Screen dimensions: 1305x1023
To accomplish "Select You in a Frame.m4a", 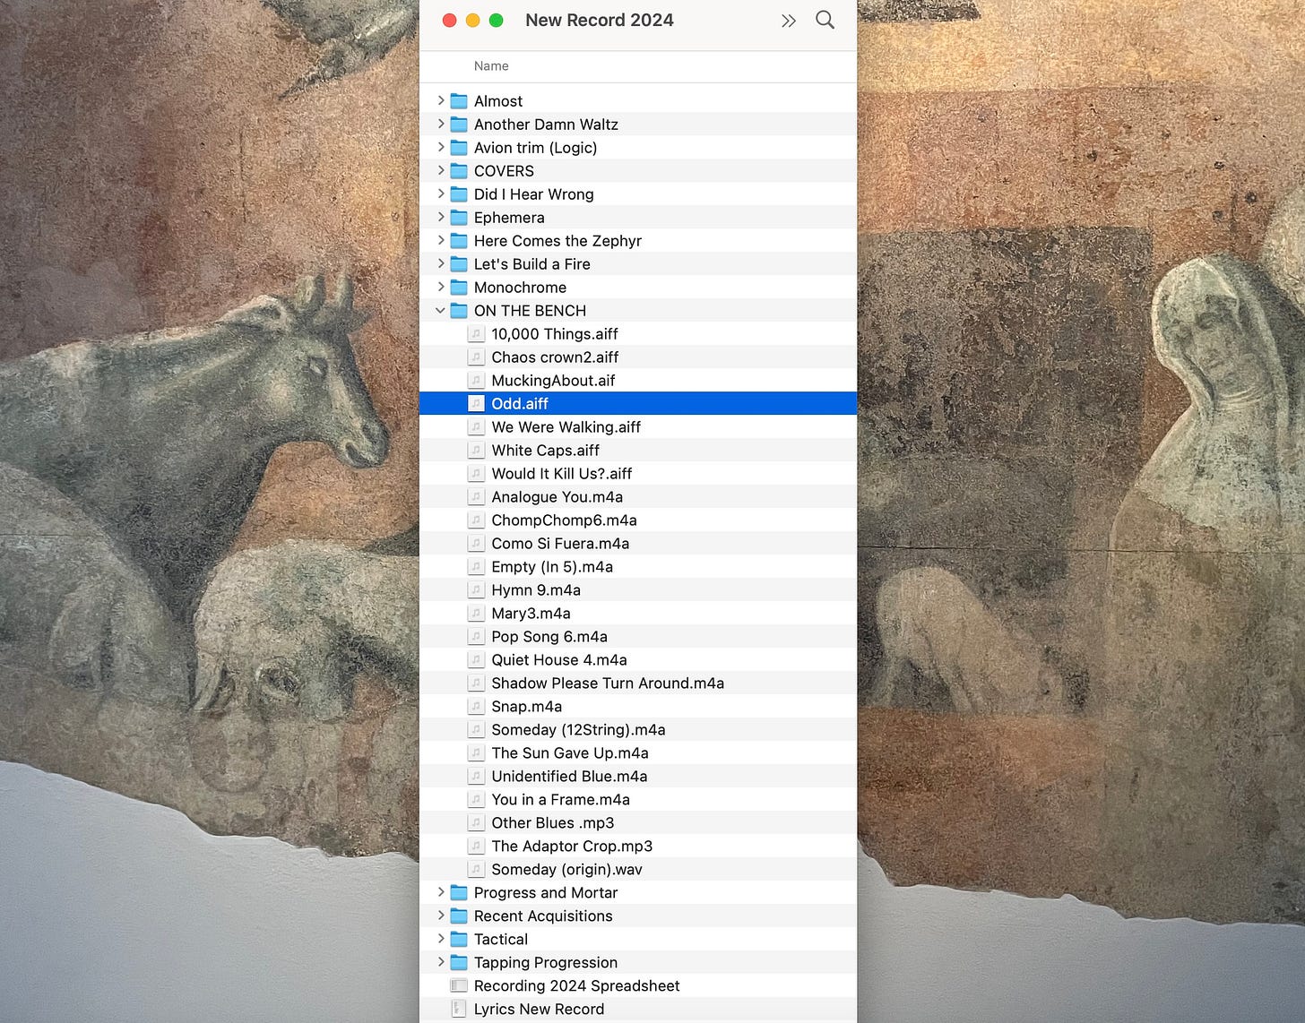I will click(x=638, y=800).
